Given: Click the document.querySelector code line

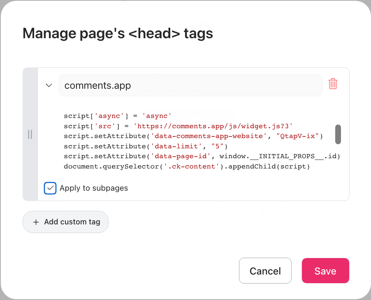Looking at the screenshot, I should tap(187, 167).
